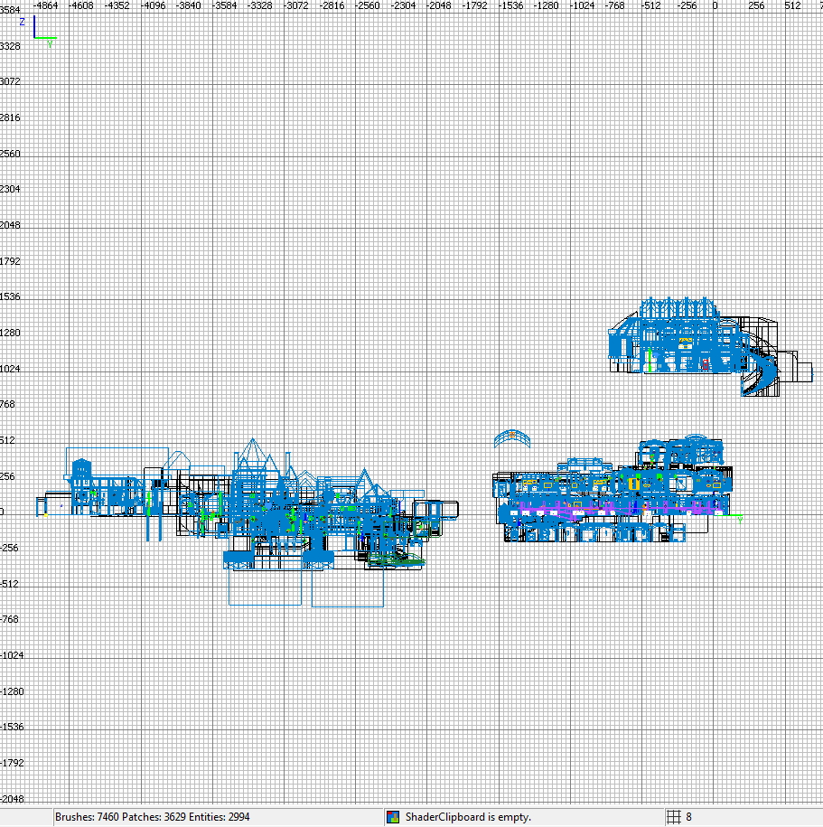The width and height of the screenshot is (823, 827).
Task: Click the Z/Y axis orientation indicator
Action: coord(37,31)
